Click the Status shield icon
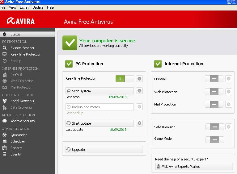237x174 pixels. pos(5,34)
